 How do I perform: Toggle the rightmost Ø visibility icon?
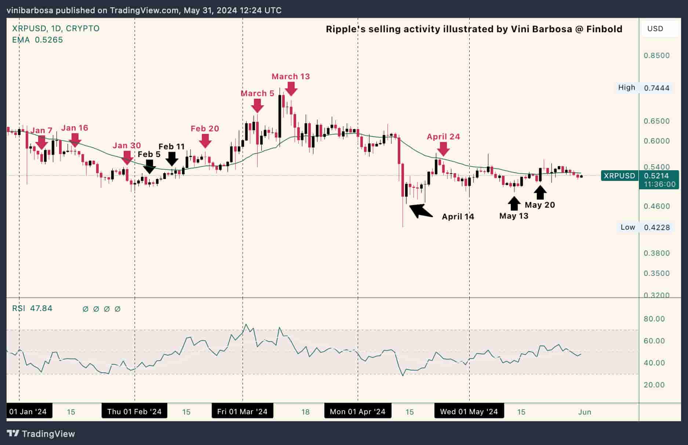coord(117,309)
